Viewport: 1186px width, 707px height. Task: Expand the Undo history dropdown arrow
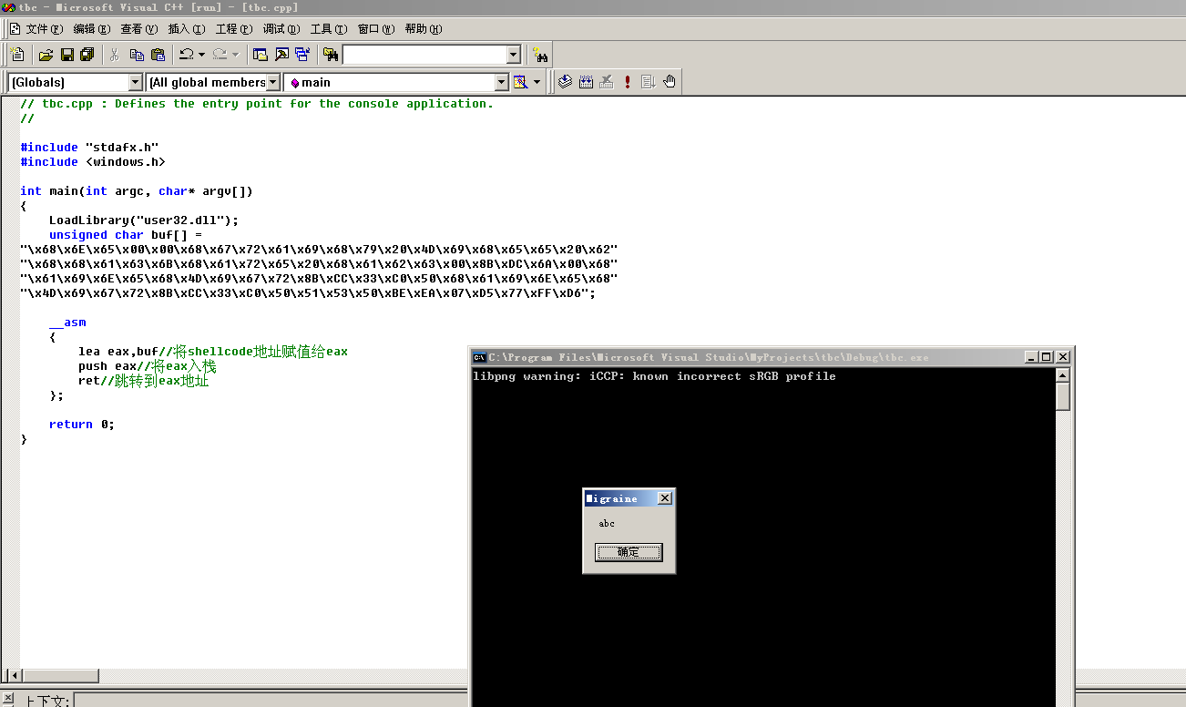(201, 55)
